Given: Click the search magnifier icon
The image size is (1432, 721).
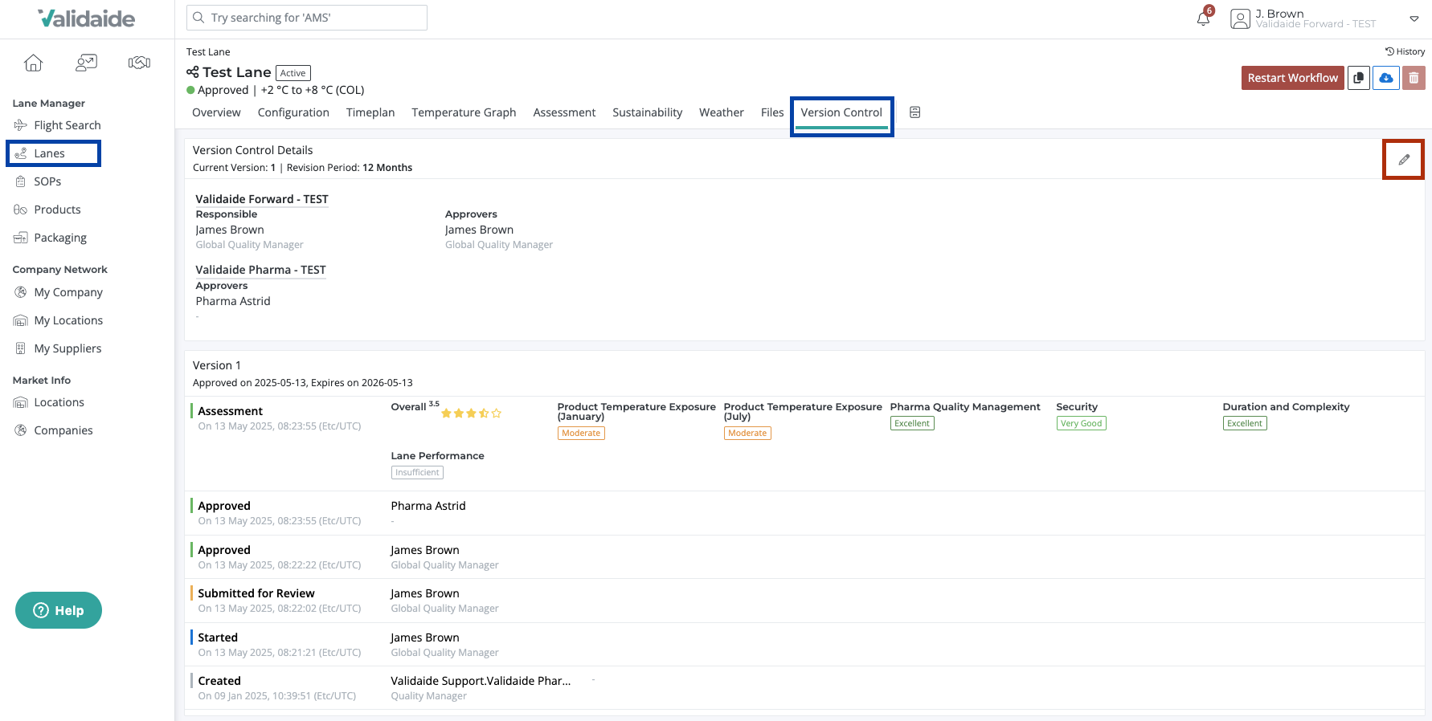Looking at the screenshot, I should click(198, 18).
